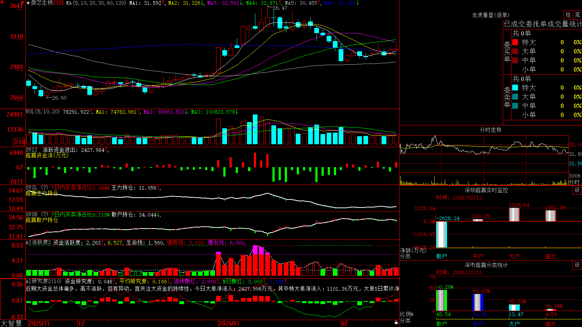Click the green 散户 bar showing 45.54
This screenshot has height=327, width=582.
[x=442, y=300]
